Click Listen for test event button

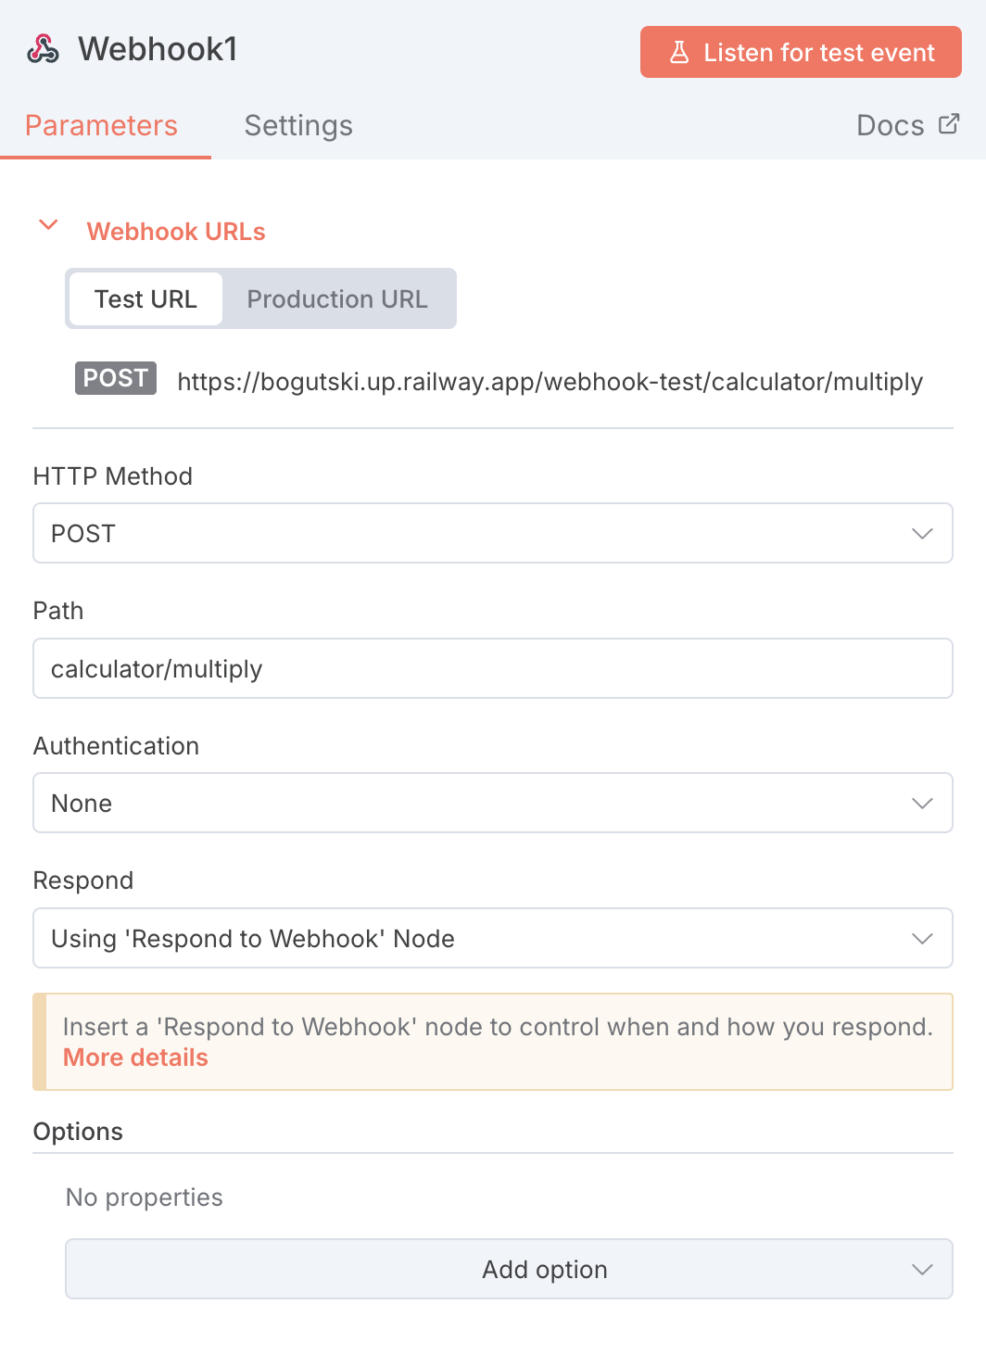click(x=801, y=53)
